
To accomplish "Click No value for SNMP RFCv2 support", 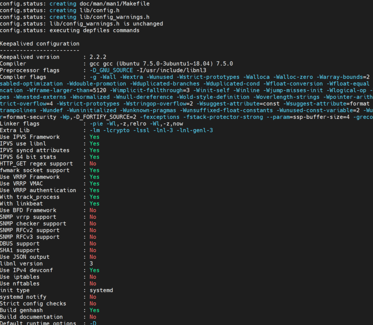I will (93, 230).
